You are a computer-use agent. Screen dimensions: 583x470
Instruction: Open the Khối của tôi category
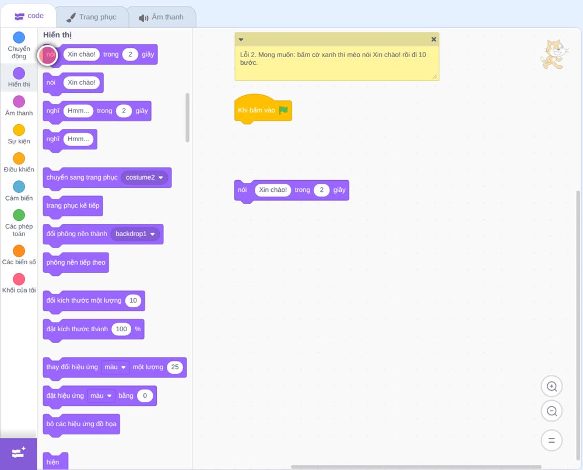pos(19,283)
